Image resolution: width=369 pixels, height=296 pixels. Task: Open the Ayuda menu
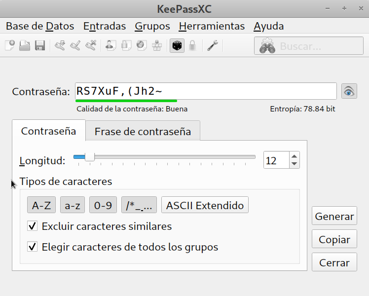pos(269,26)
